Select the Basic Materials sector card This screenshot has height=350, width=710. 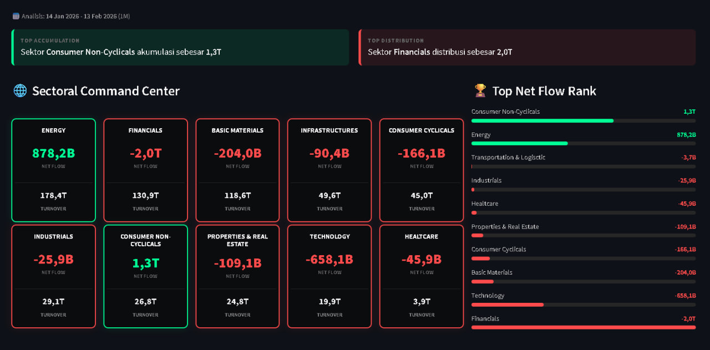click(x=237, y=170)
